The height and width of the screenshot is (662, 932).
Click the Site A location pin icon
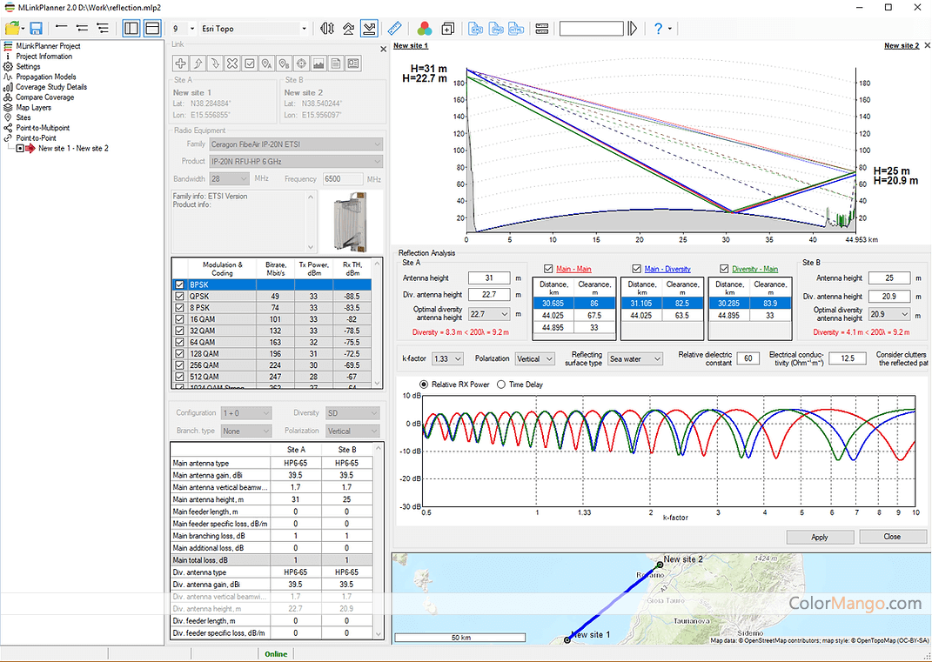point(267,63)
